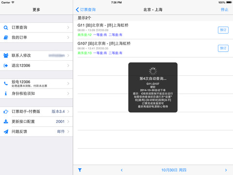Tap the 10月30日 周四 date selector
Image resolution: width=233 pixels, height=175 pixels.
pyautogui.click(x=174, y=170)
